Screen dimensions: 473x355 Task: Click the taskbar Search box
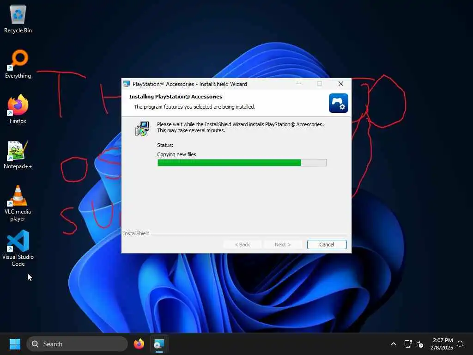[x=77, y=344]
